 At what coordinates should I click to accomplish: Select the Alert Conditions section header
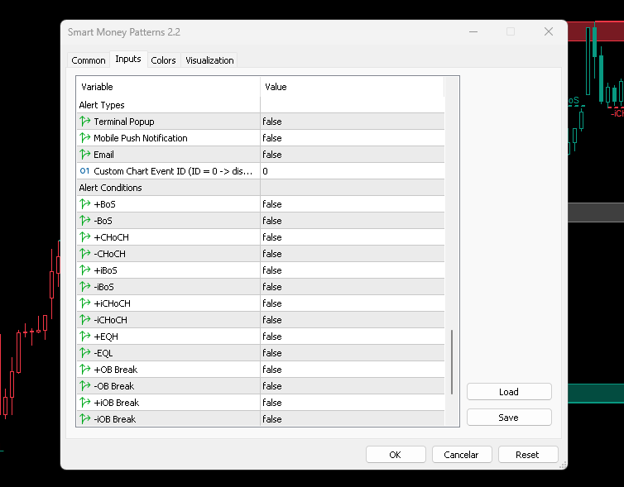(x=110, y=188)
